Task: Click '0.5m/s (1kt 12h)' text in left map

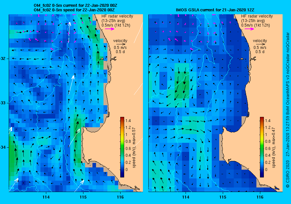Action: click(x=116, y=25)
